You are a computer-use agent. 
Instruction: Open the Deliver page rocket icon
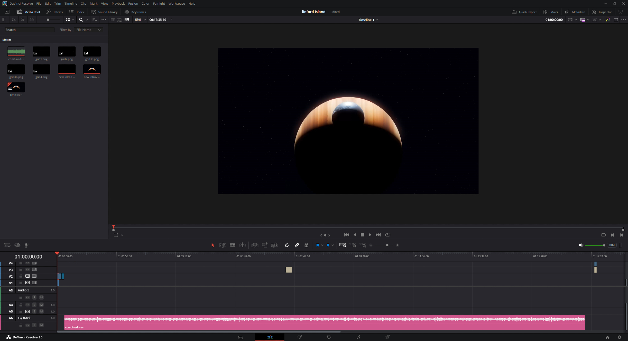coord(387,337)
